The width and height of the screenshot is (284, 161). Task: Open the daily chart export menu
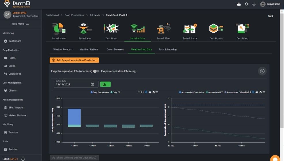157,92
